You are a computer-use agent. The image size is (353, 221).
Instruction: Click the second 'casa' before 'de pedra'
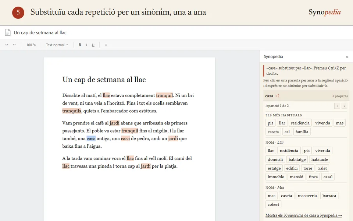[125, 138]
